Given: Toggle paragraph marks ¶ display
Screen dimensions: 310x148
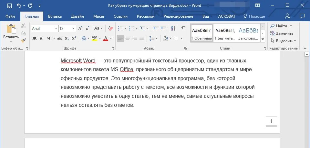Looking at the screenshot, I should [183, 28].
